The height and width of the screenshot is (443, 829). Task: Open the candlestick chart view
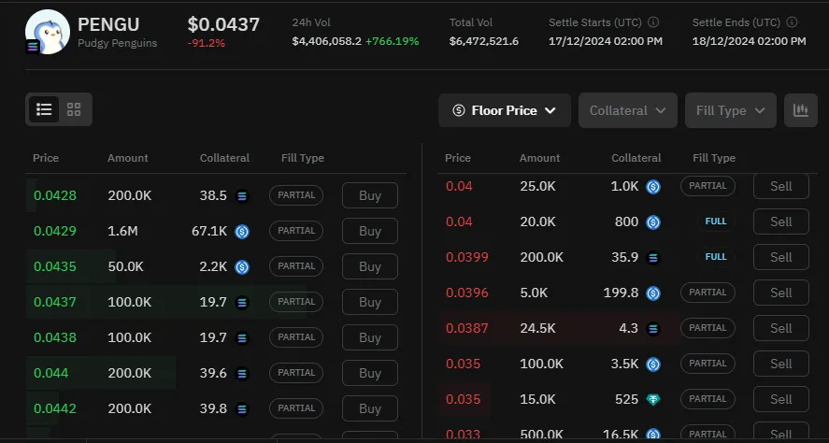(800, 110)
